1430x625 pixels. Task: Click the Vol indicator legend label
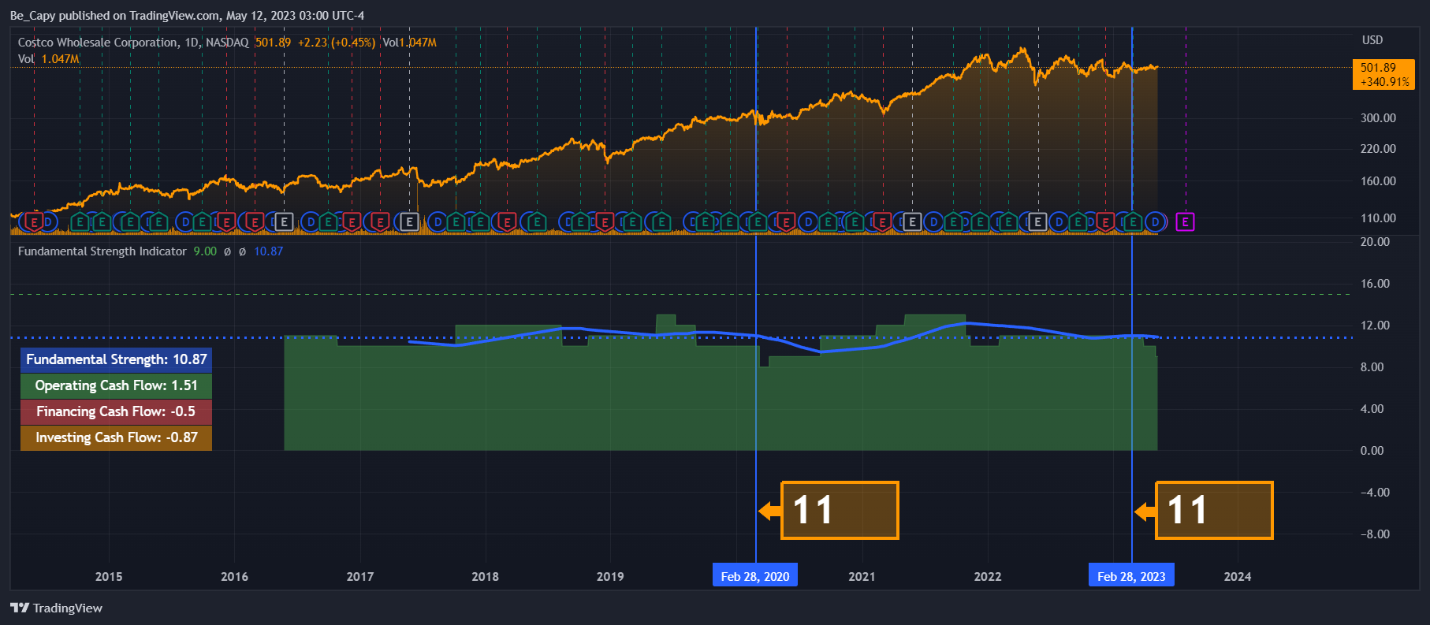click(26, 59)
